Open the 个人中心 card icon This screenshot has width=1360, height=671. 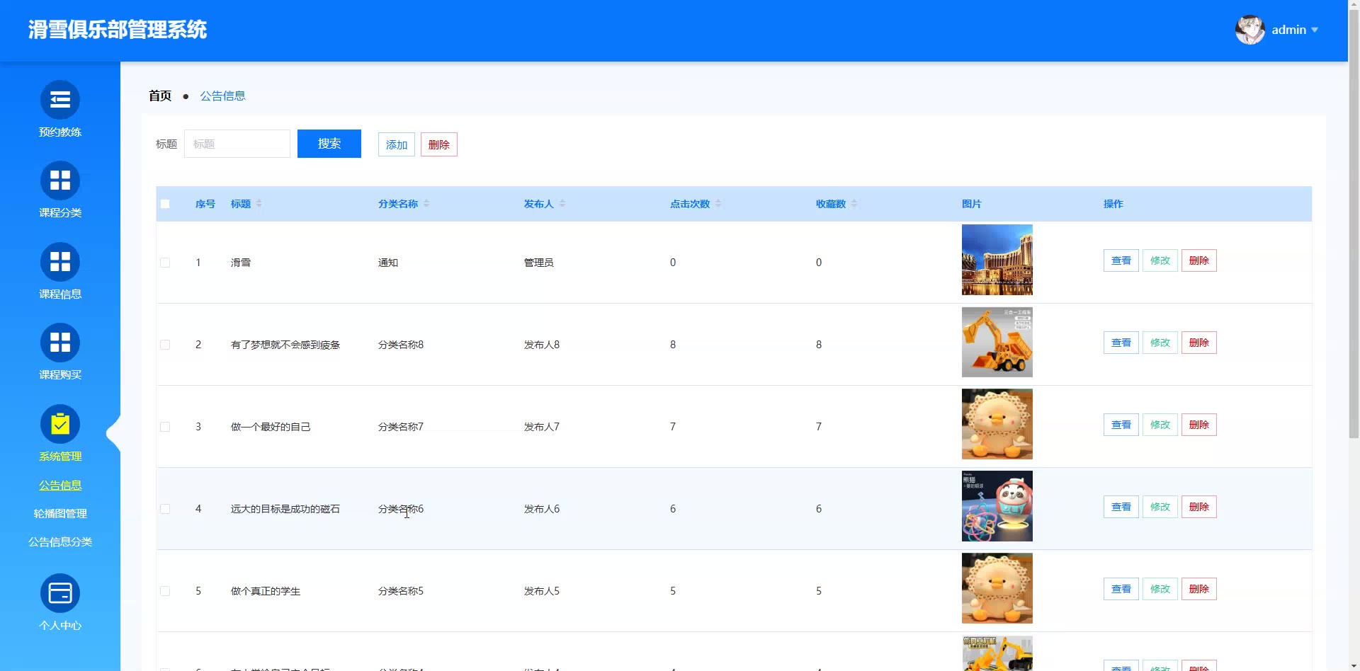pyautogui.click(x=60, y=593)
